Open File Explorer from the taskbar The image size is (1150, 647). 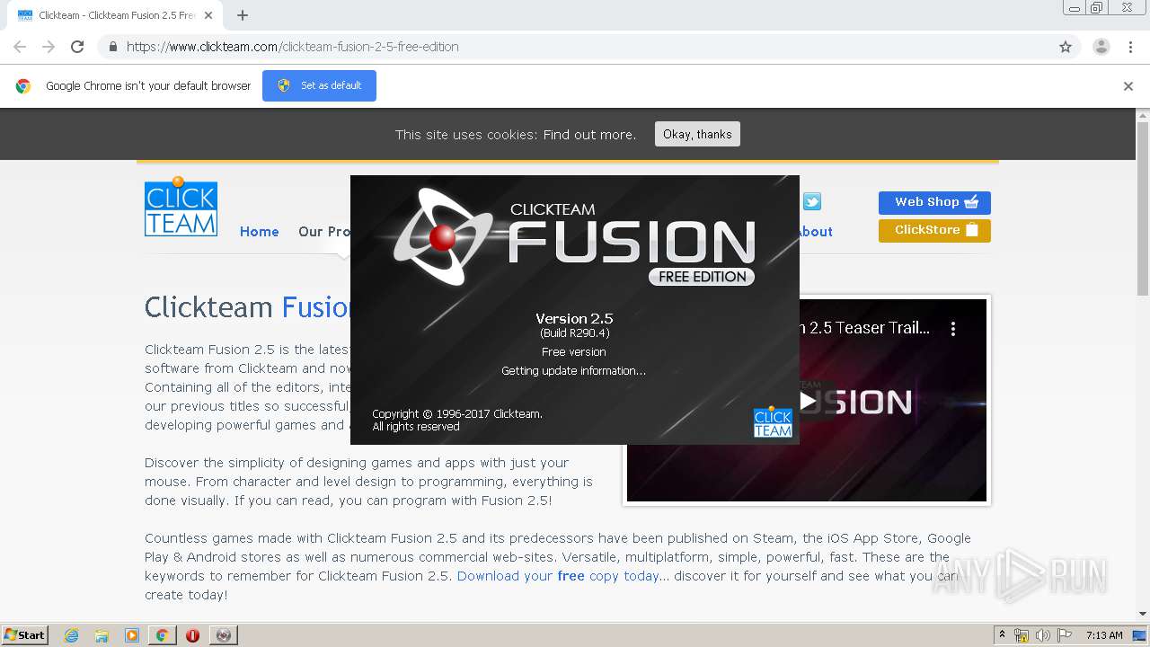(x=102, y=635)
